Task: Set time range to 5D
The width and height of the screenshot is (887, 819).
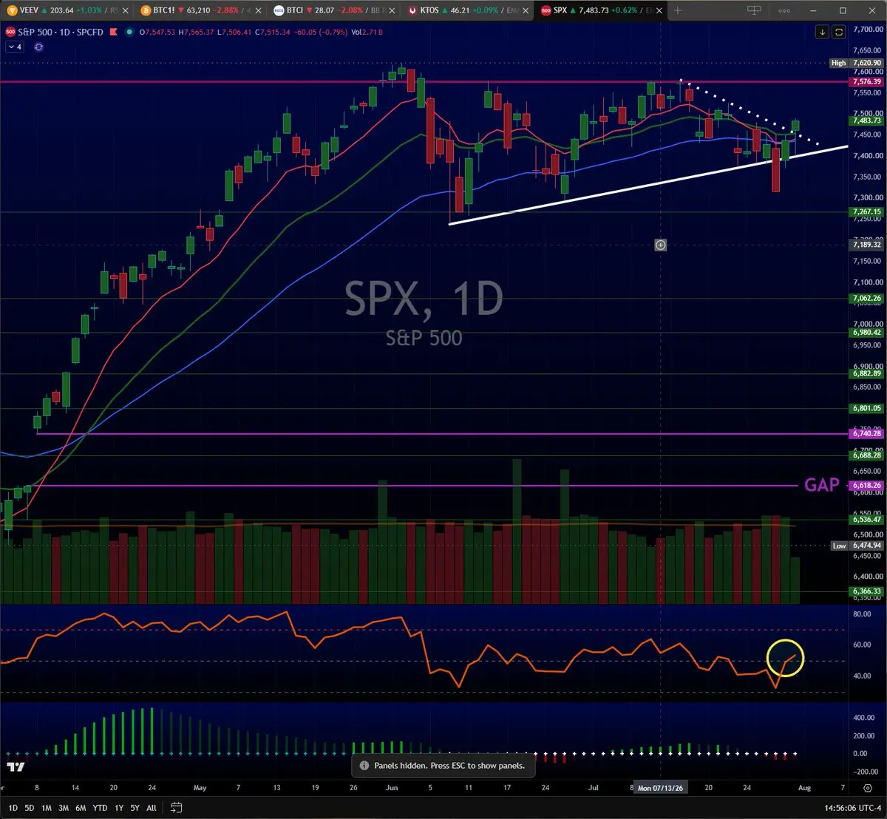Action: (x=30, y=808)
